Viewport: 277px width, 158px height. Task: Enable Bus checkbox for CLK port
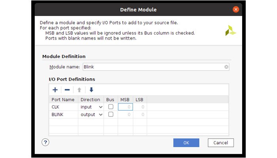111,107
